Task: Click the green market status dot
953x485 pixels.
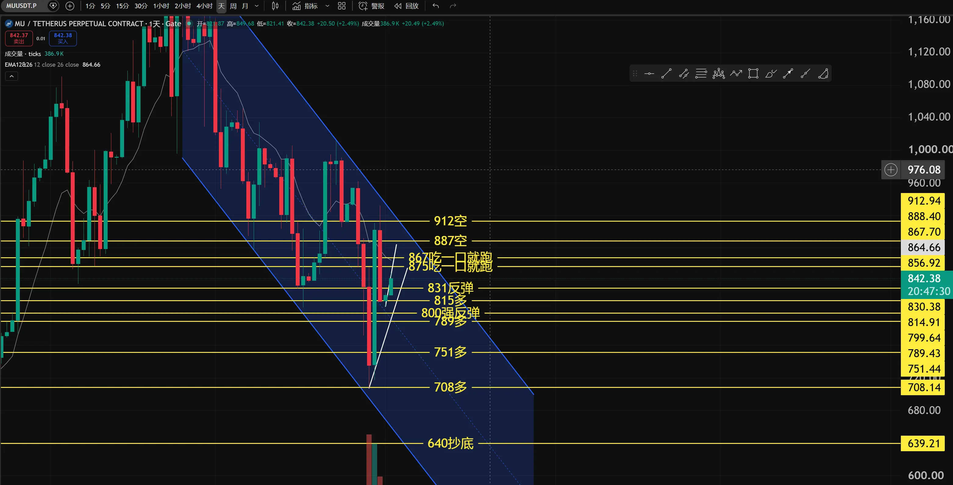Action: [x=189, y=24]
